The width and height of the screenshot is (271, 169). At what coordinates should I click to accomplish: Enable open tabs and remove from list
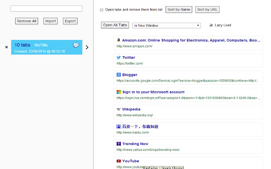click(102, 10)
